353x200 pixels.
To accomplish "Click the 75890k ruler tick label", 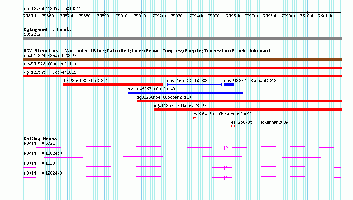I will coord(104,16).
